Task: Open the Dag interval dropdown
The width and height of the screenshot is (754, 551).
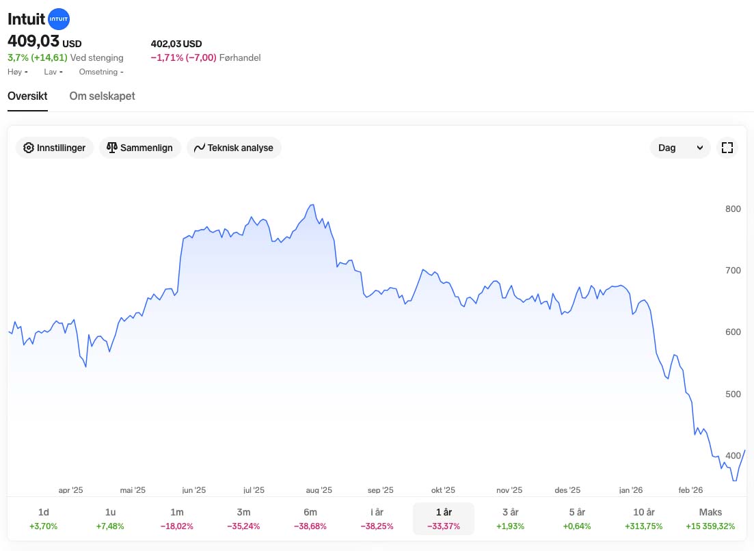Action: (680, 148)
